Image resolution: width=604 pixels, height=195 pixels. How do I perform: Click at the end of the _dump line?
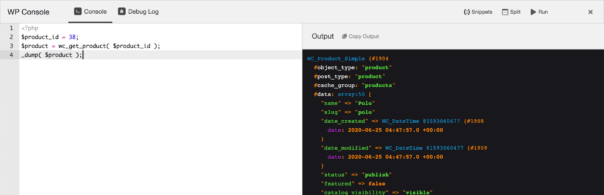point(83,55)
